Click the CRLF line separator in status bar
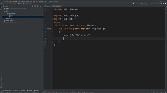167x93 pixels. pos(154,92)
